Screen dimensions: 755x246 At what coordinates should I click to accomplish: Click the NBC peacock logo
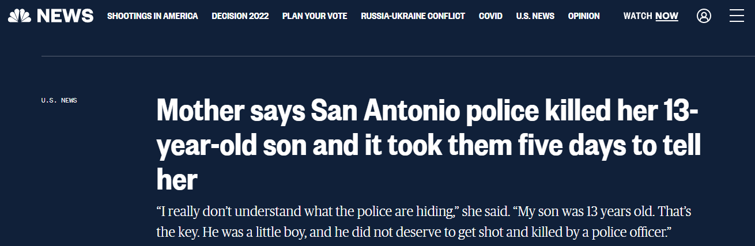click(x=20, y=16)
